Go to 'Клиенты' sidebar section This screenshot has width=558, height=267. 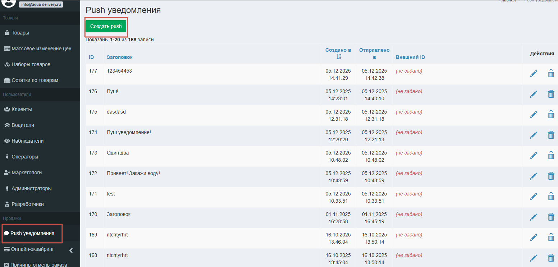point(22,109)
